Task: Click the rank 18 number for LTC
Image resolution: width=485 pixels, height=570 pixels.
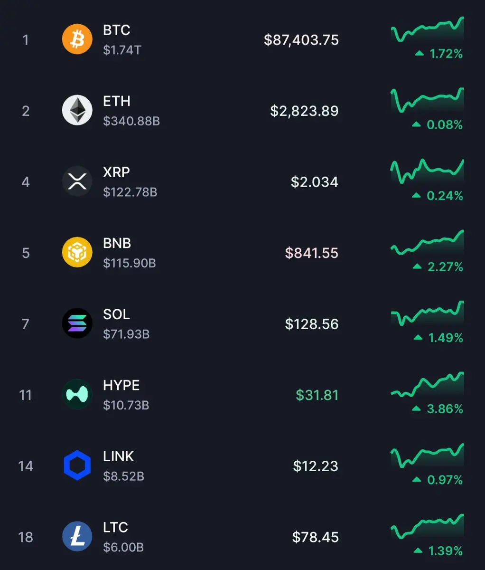Action: (26, 537)
